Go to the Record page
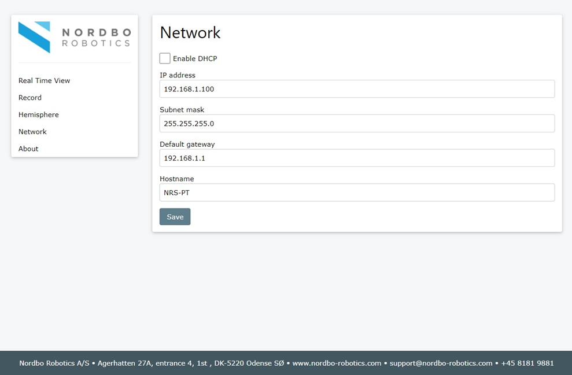This screenshot has height=375, width=572. tap(30, 98)
